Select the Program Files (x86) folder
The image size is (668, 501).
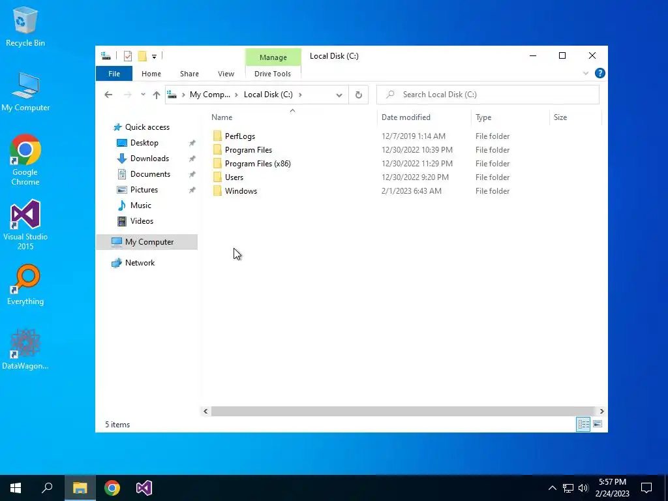pyautogui.click(x=258, y=164)
